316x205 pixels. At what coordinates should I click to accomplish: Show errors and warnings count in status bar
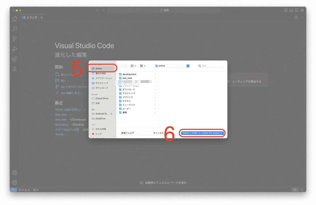24,190
